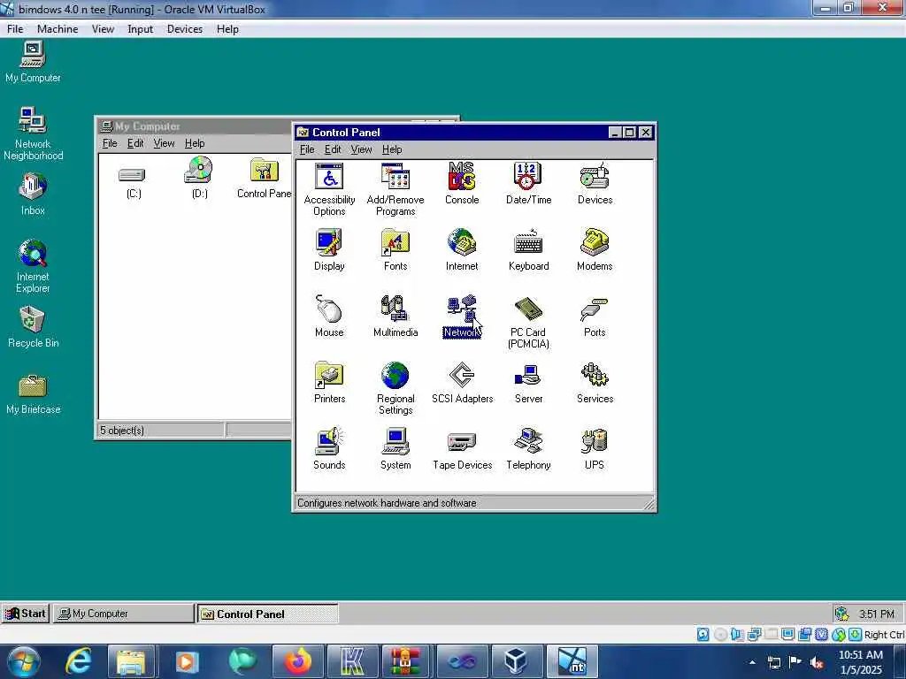Open the Sounds applet
This screenshot has width=906, height=679.
point(329,448)
